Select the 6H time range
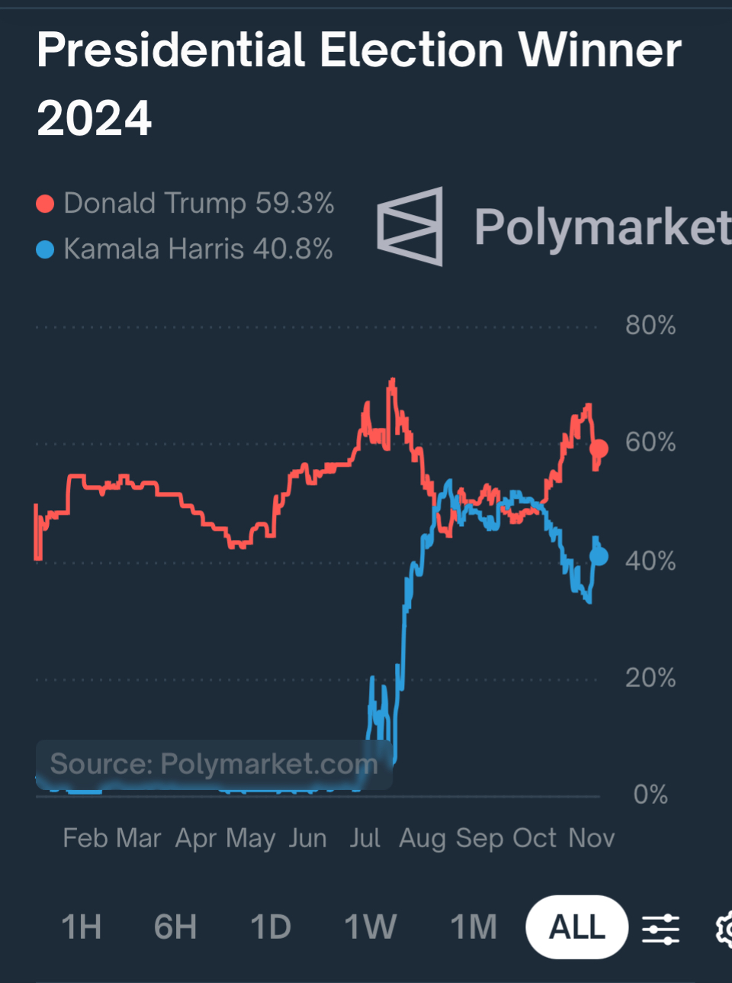 [x=175, y=927]
